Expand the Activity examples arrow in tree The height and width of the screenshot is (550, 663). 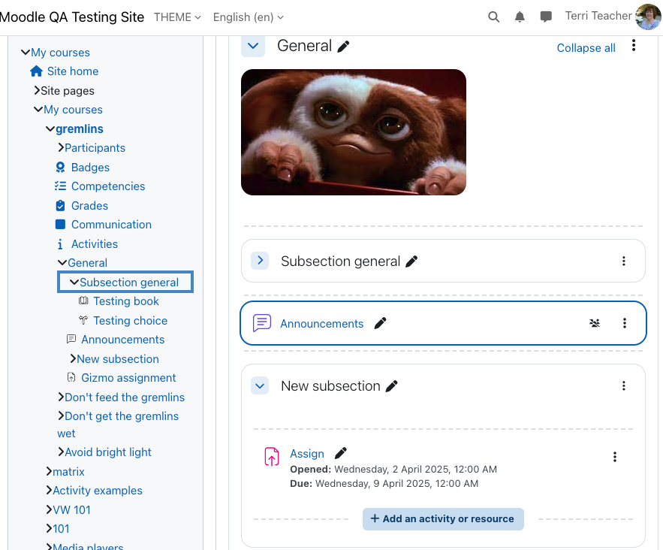49,491
